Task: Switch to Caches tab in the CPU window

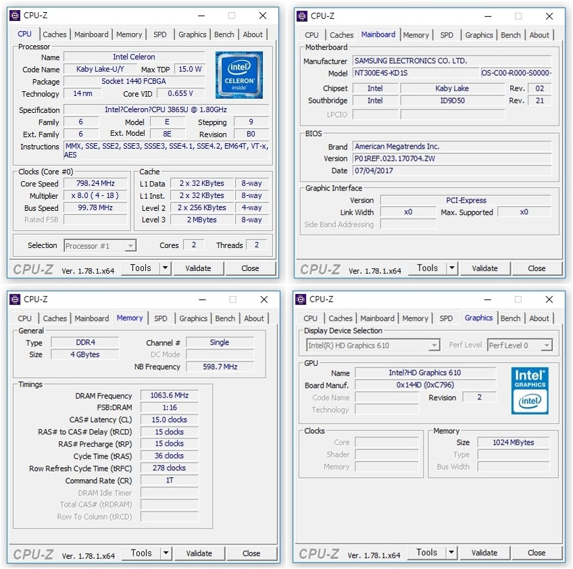Action: (x=55, y=34)
